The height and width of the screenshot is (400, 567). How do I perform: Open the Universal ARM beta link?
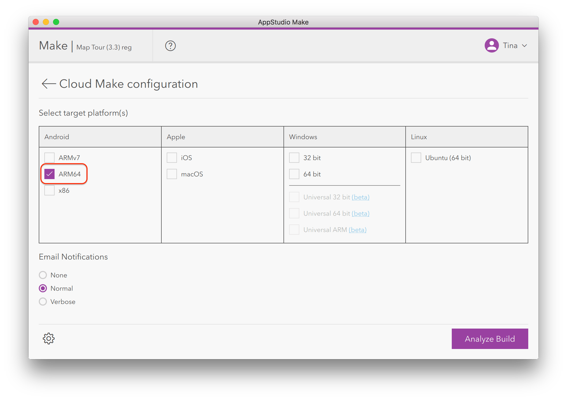[x=357, y=230]
